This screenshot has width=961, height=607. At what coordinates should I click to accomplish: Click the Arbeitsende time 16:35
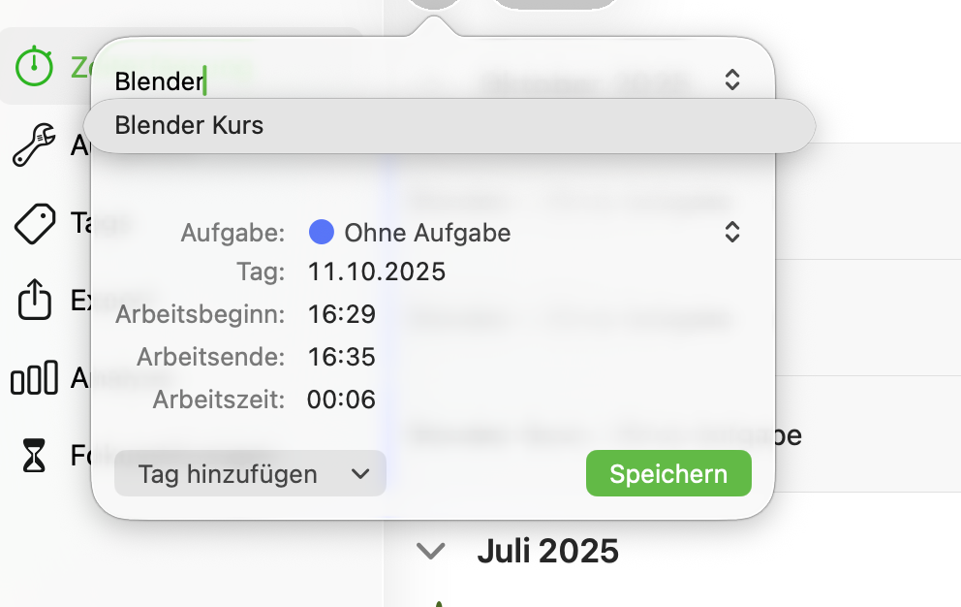tap(342, 357)
